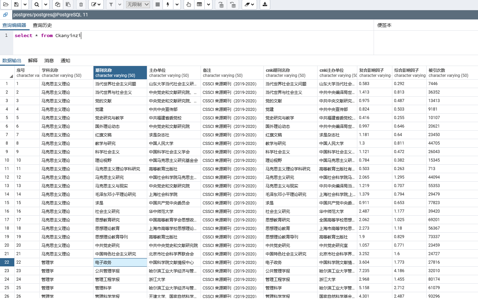Select the 期刊名称 column header
478x299 pixels.
(120, 73)
